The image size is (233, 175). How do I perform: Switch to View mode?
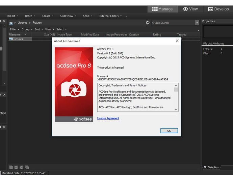click(190, 9)
